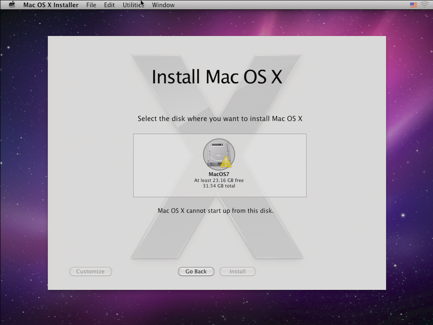Click the MacOS7 disk name label
This screenshot has height=325, width=433.
pyautogui.click(x=219, y=174)
